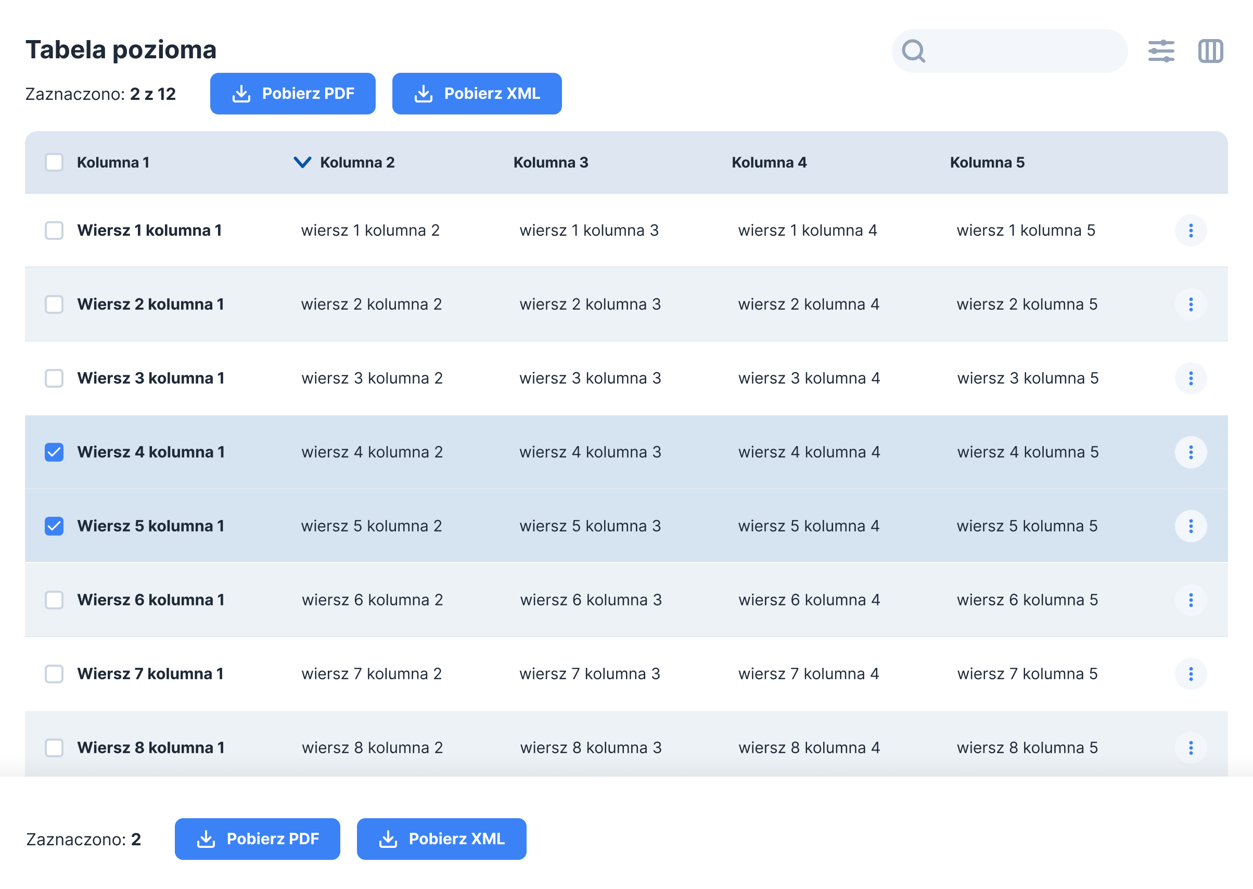Tick the Wiersz 7 kolumna 1 checkbox
Image resolution: width=1253 pixels, height=889 pixels.
click(54, 674)
